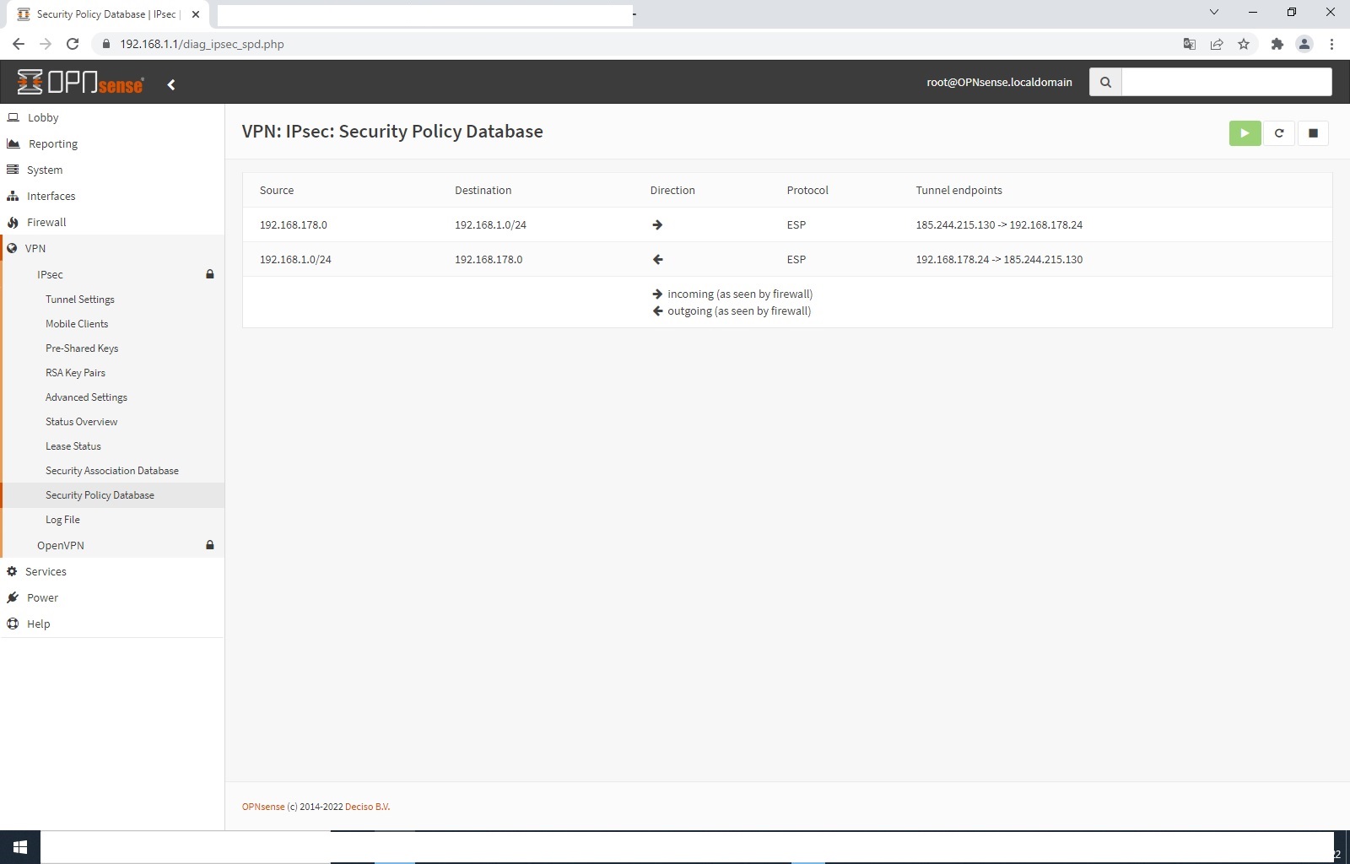Click source cell 192.168.178.0

pyautogui.click(x=294, y=225)
